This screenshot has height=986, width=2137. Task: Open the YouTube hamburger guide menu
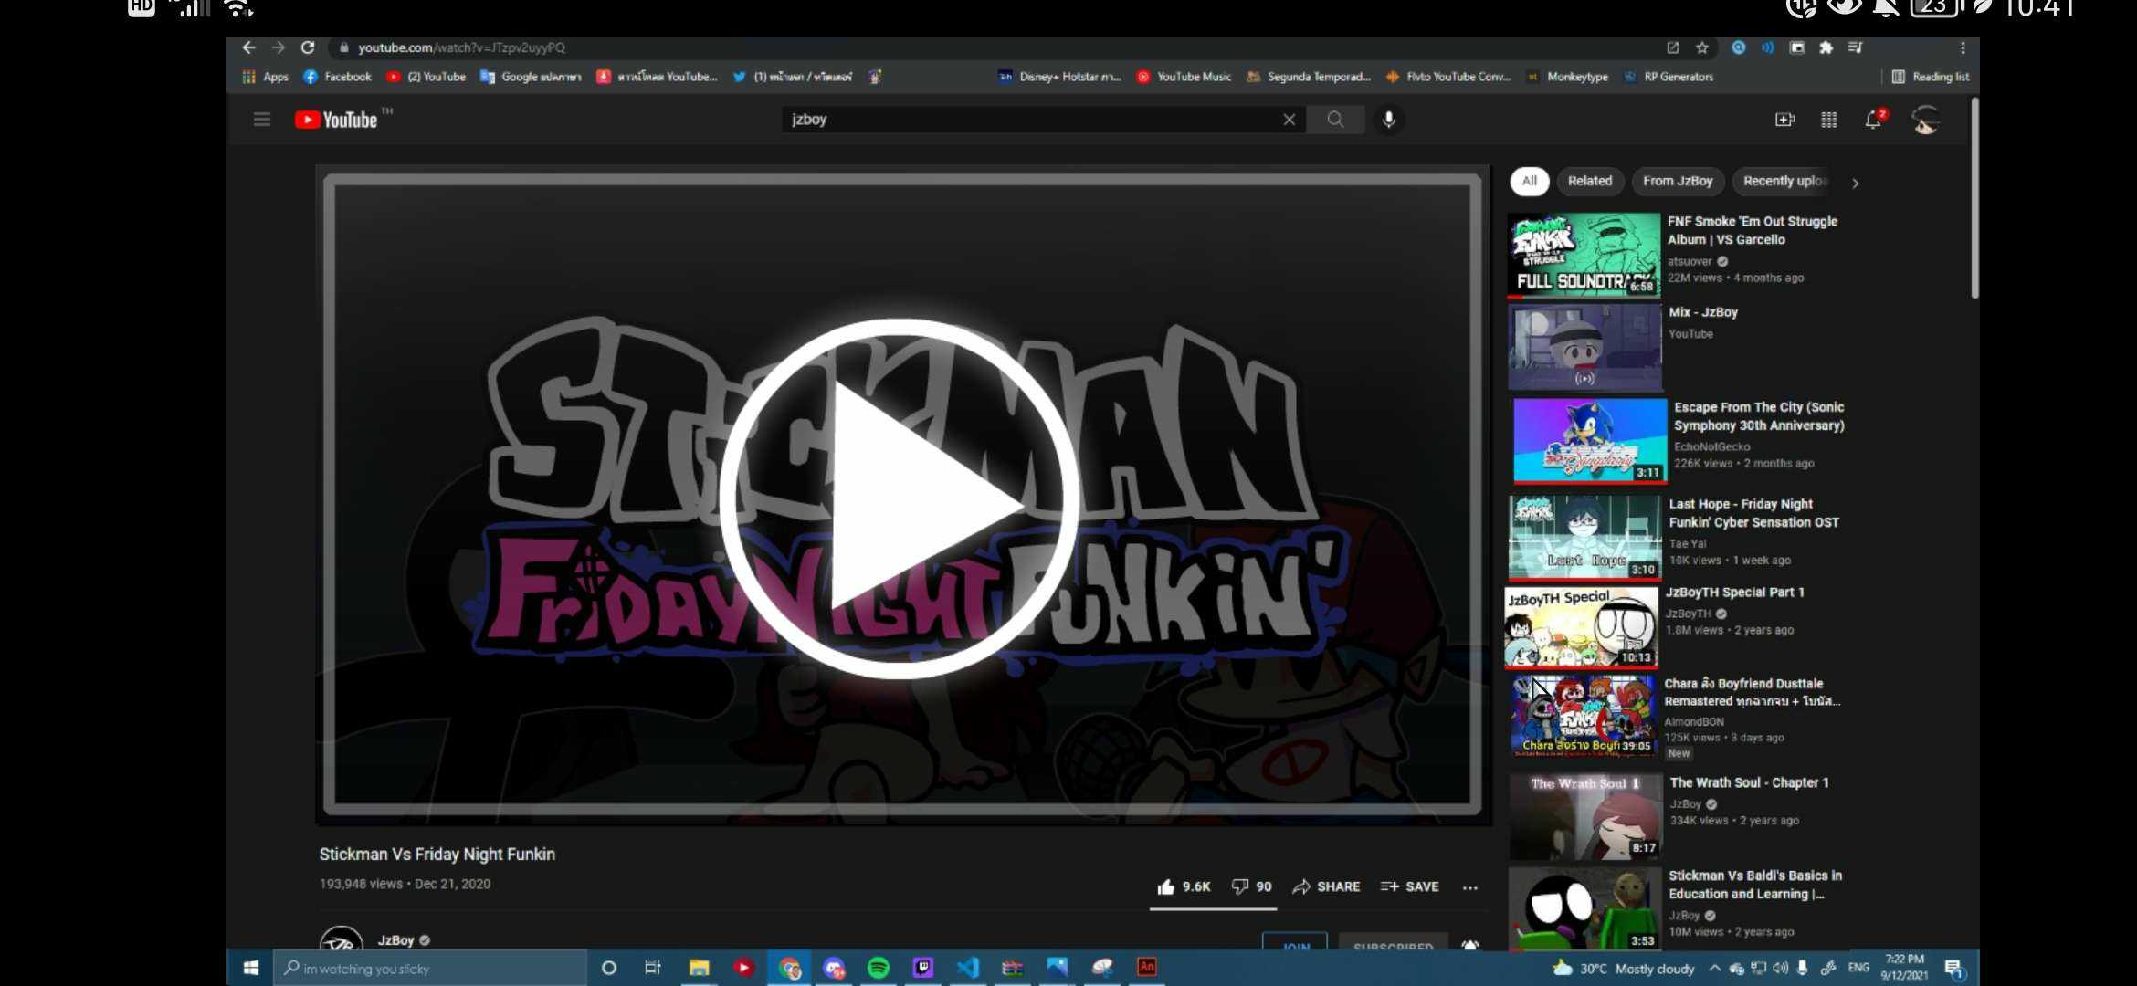coord(262,120)
